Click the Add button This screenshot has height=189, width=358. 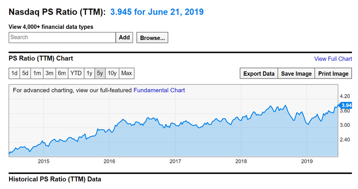(124, 37)
